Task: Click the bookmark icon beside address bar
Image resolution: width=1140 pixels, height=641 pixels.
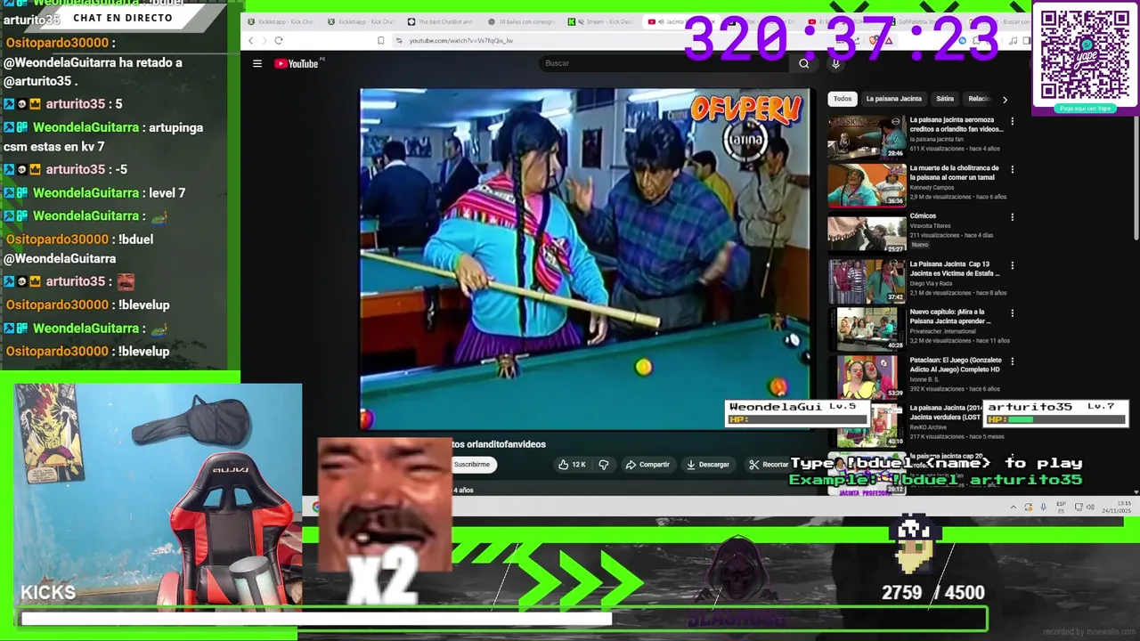Action: [381, 40]
